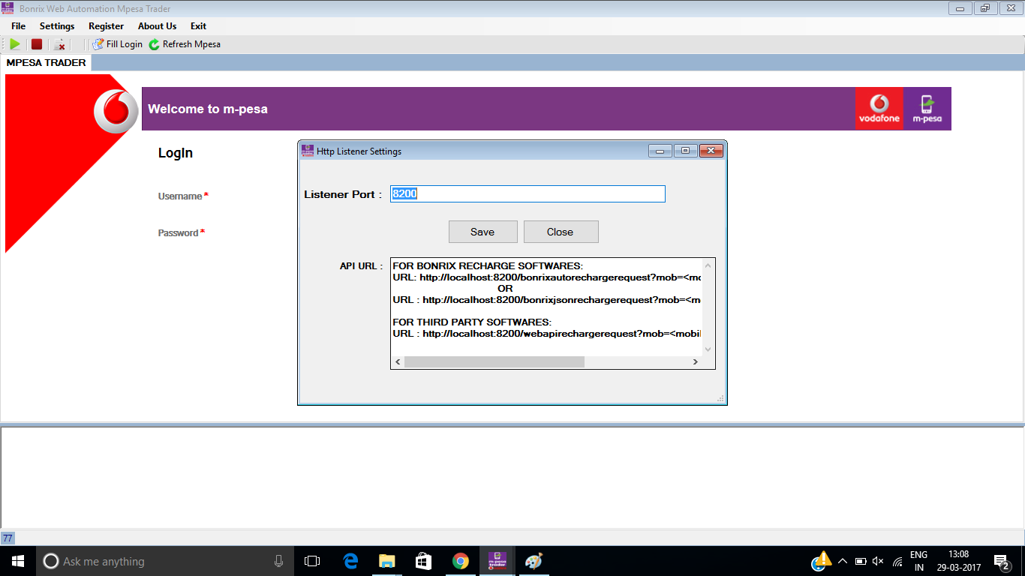
Task: Click the Bonrix app icon in title bar
Action: pos(8,8)
